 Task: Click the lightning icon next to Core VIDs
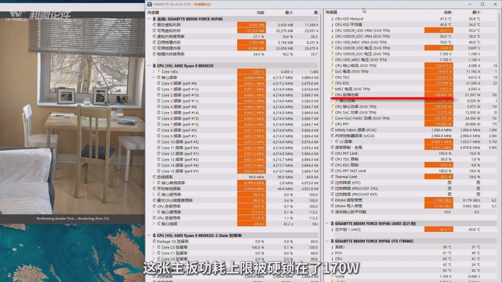click(159, 72)
